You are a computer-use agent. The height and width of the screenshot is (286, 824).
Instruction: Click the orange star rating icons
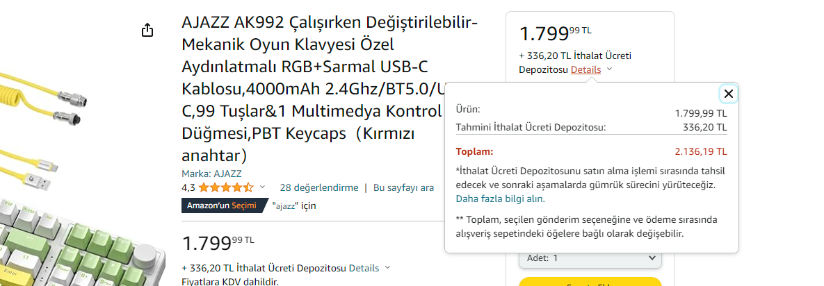(x=226, y=187)
